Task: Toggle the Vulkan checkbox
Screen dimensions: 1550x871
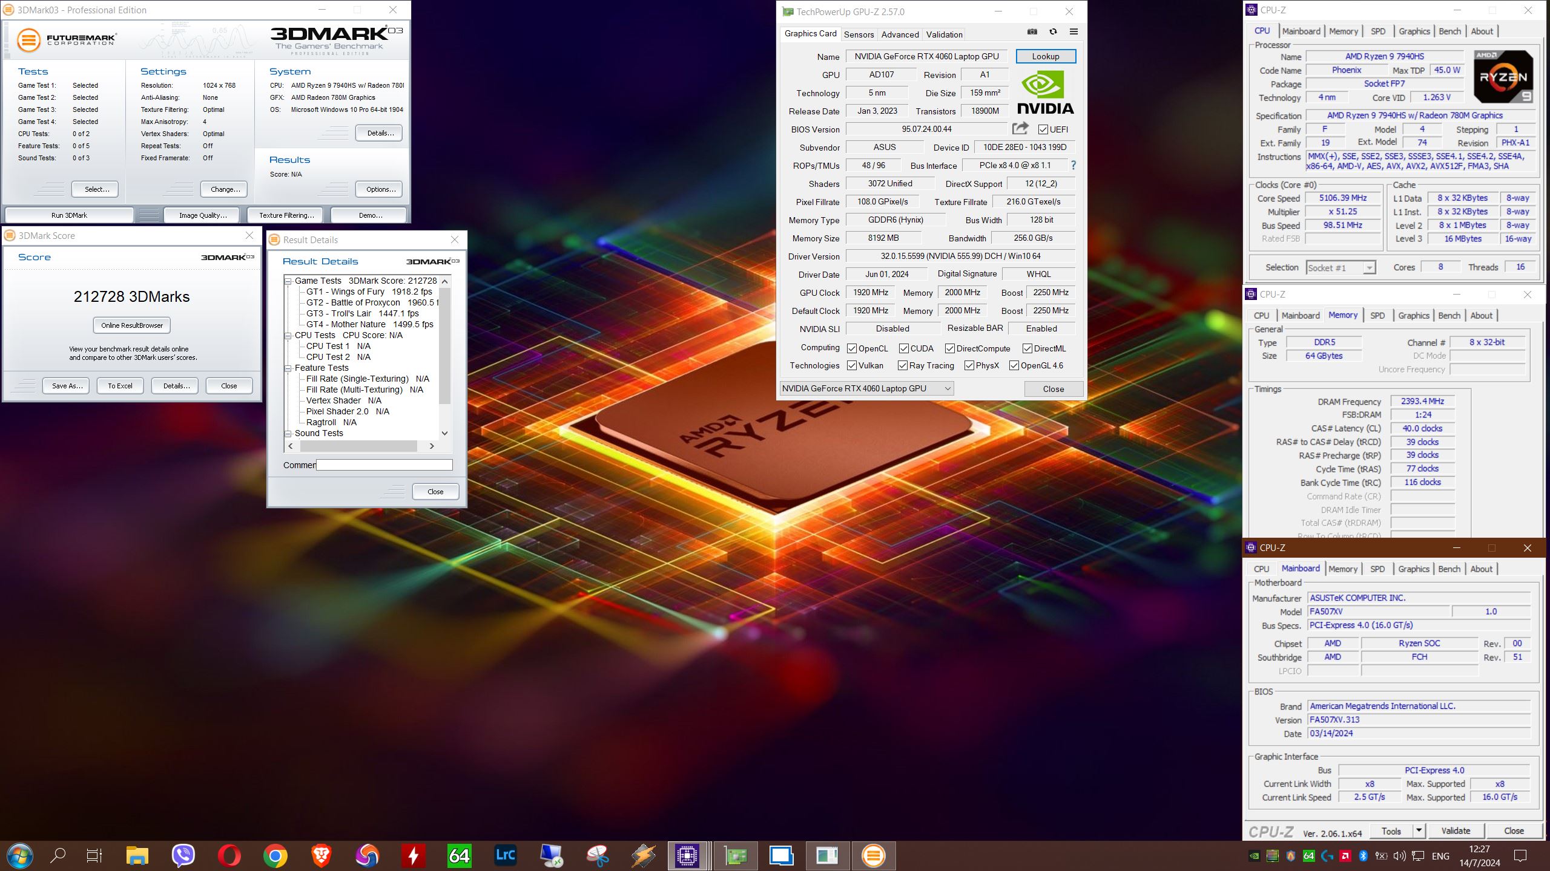Action: pos(852,365)
